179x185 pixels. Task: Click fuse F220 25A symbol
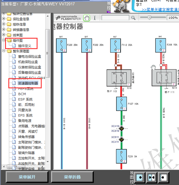61,46
